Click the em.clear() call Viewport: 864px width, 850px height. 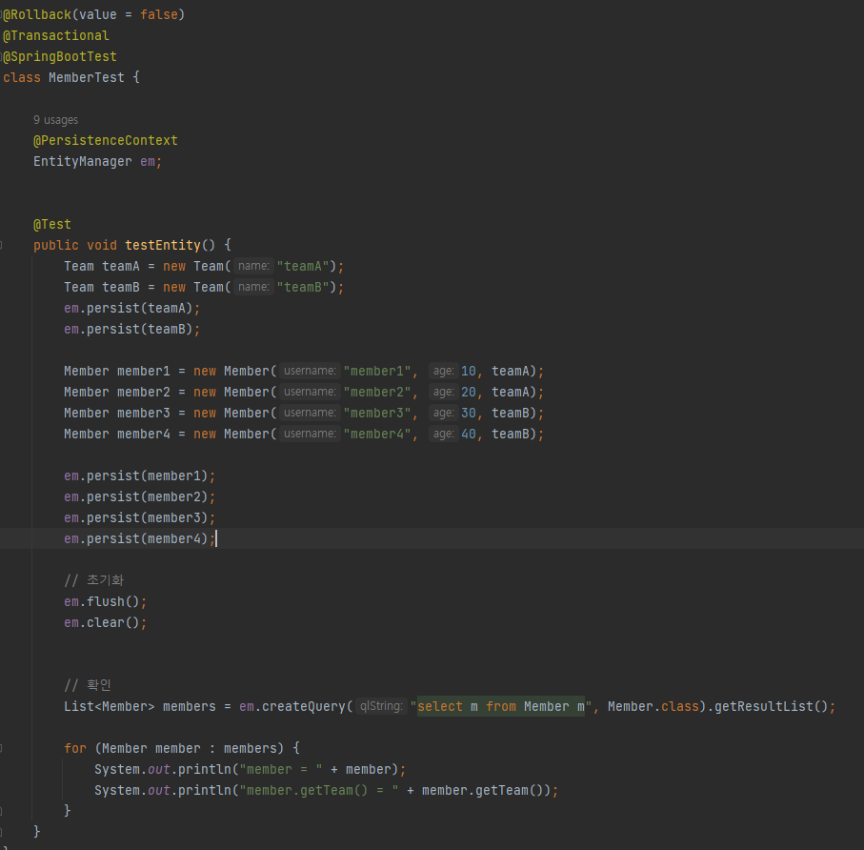(105, 622)
